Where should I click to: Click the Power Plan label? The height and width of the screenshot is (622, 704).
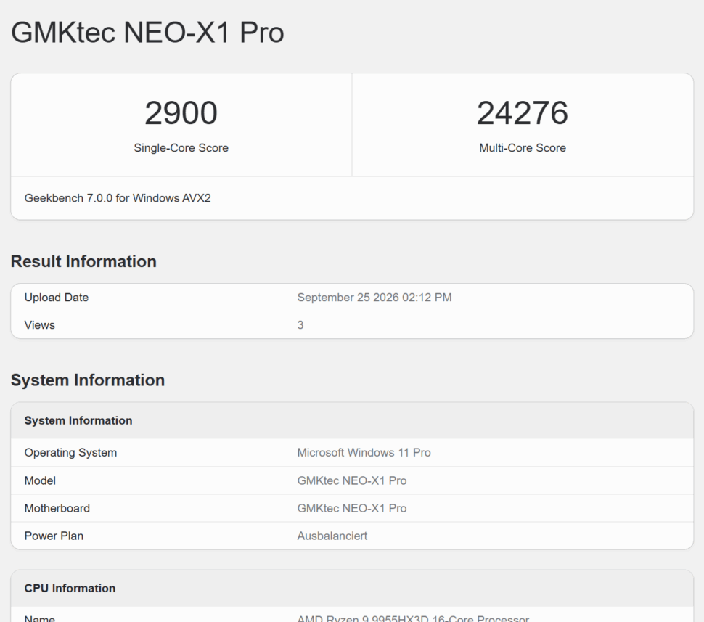(54, 536)
